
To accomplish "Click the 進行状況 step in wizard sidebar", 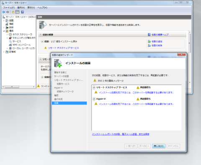I will click(x=58, y=99).
